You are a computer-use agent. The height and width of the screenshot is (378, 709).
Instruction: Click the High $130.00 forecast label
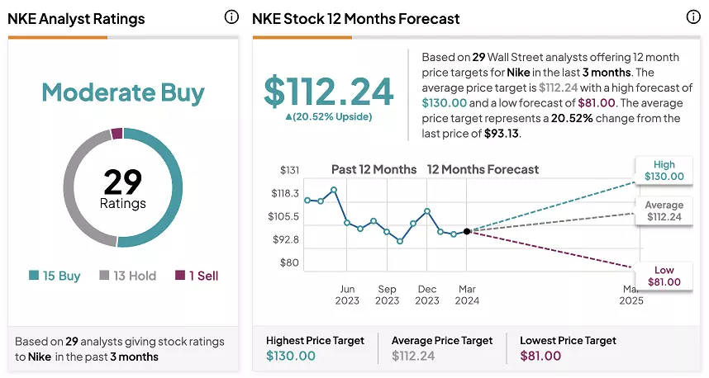[x=664, y=170]
